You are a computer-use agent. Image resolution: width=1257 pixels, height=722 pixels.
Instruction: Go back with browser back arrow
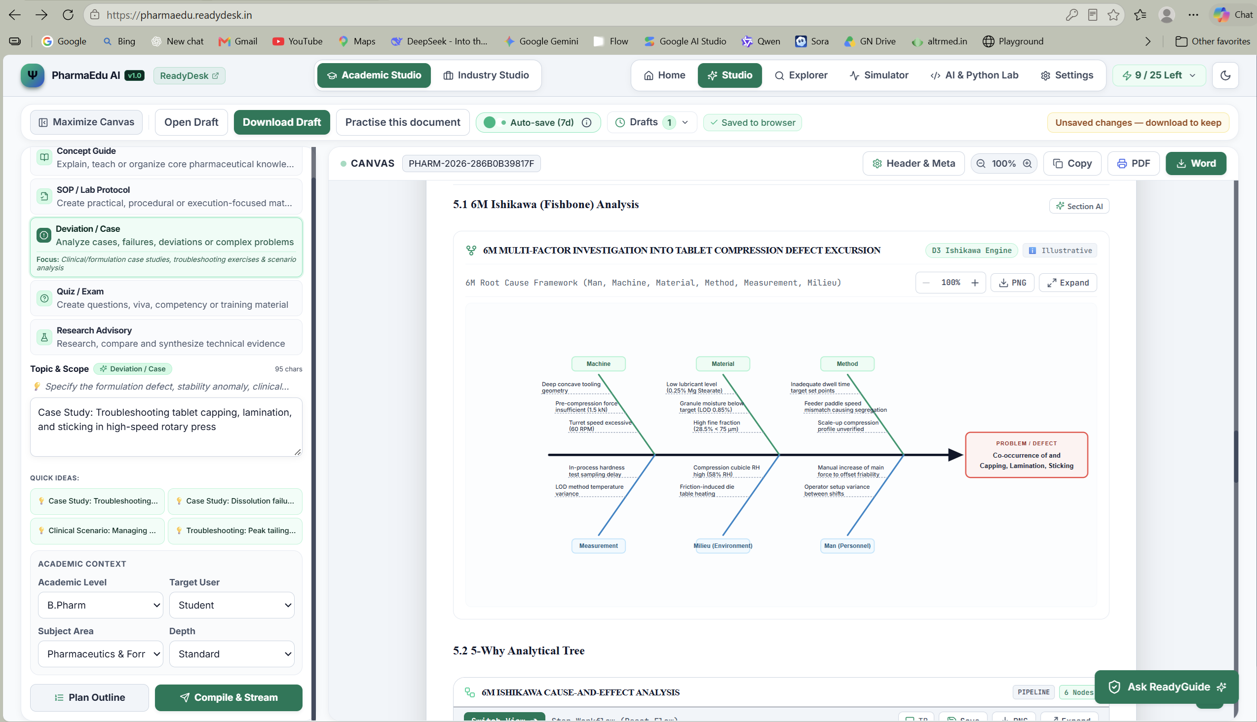pyautogui.click(x=15, y=15)
